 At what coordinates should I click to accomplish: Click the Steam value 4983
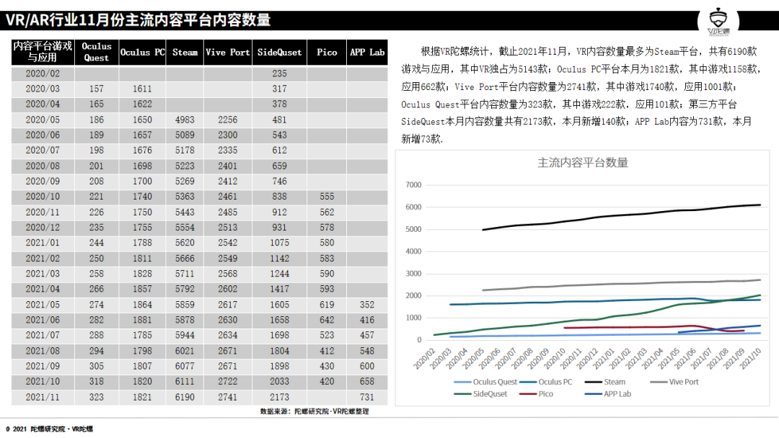click(x=185, y=120)
